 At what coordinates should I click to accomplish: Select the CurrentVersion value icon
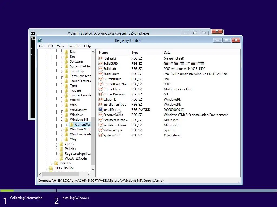(101, 94)
